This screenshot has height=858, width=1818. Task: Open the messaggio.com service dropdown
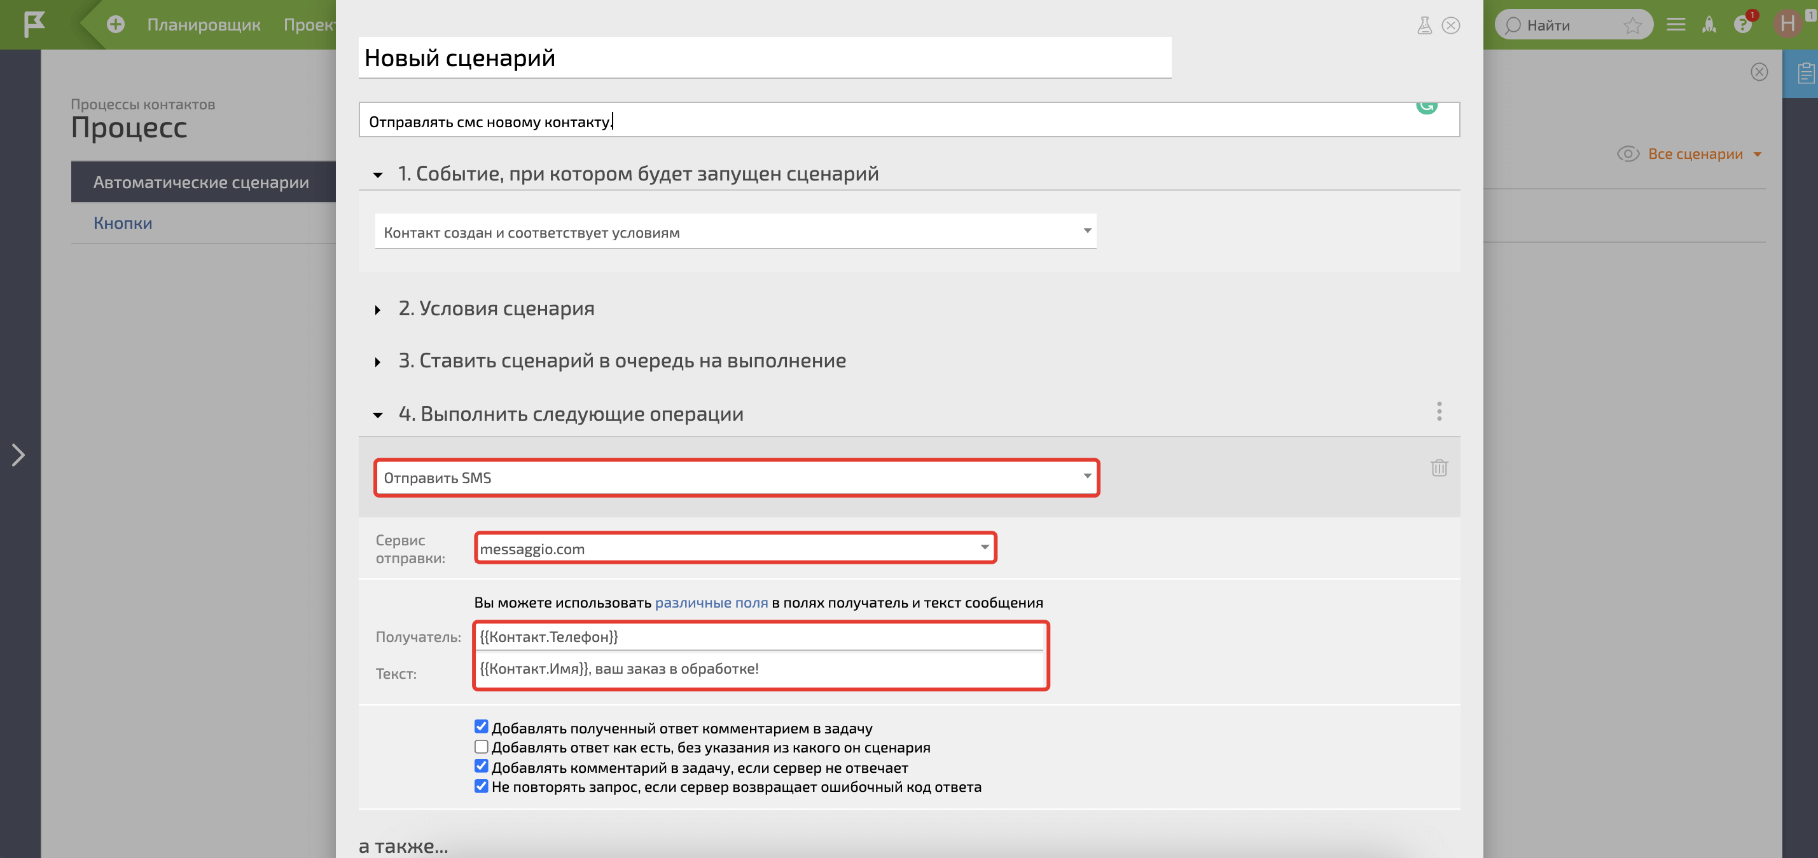(735, 548)
